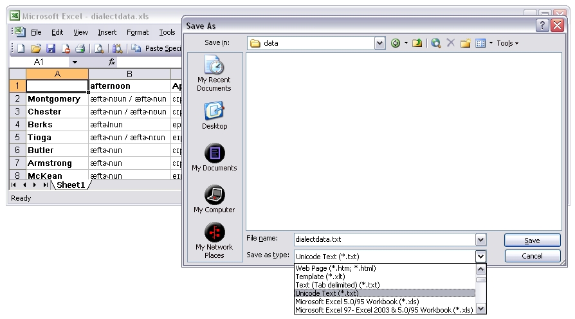Image resolution: width=575 pixels, height=319 pixels.
Task: Click the Excel Print toolbar icon
Action: coord(80,48)
